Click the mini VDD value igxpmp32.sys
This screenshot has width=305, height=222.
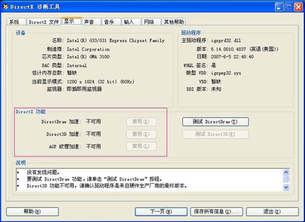point(226,73)
